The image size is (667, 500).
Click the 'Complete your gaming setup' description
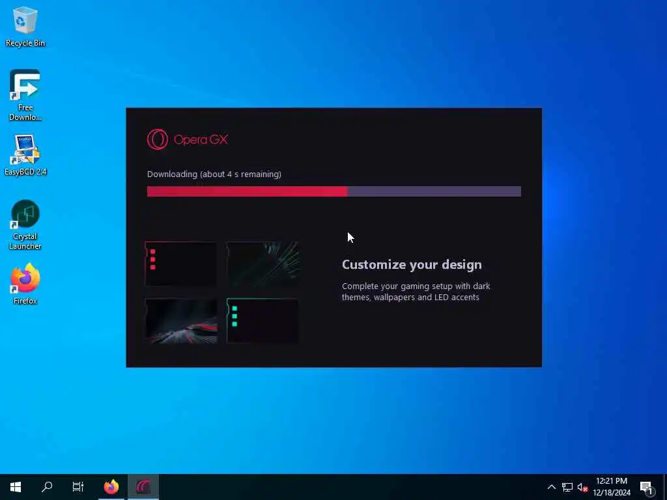coord(416,292)
